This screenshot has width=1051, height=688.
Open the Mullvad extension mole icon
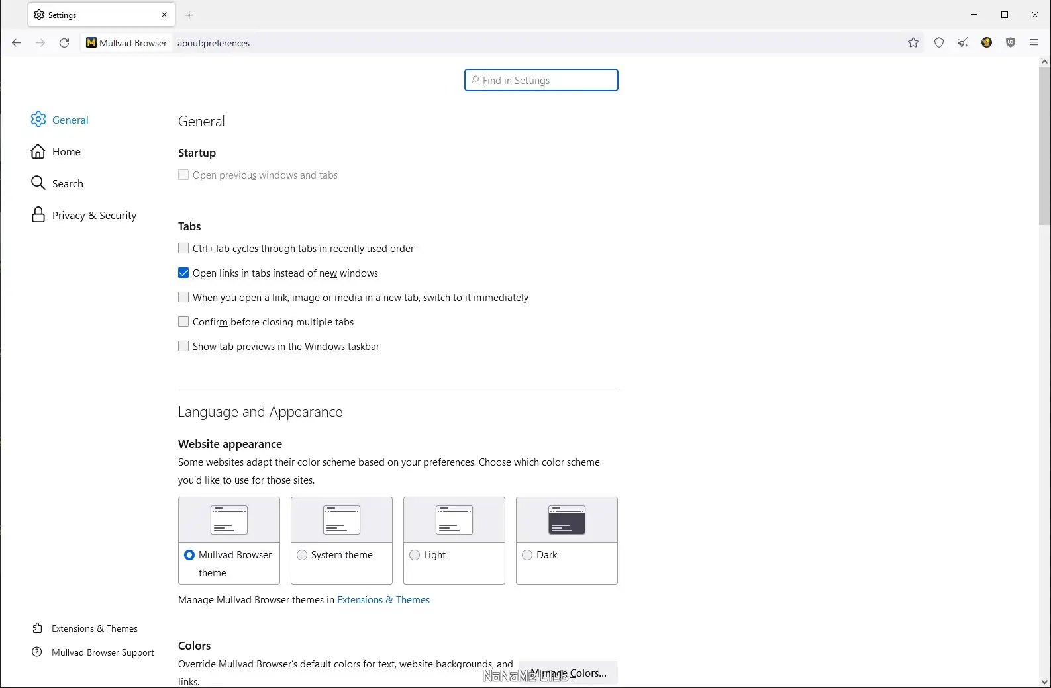click(987, 43)
